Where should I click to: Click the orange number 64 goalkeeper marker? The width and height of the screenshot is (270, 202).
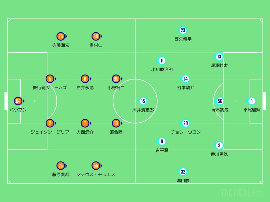tap(18, 101)
